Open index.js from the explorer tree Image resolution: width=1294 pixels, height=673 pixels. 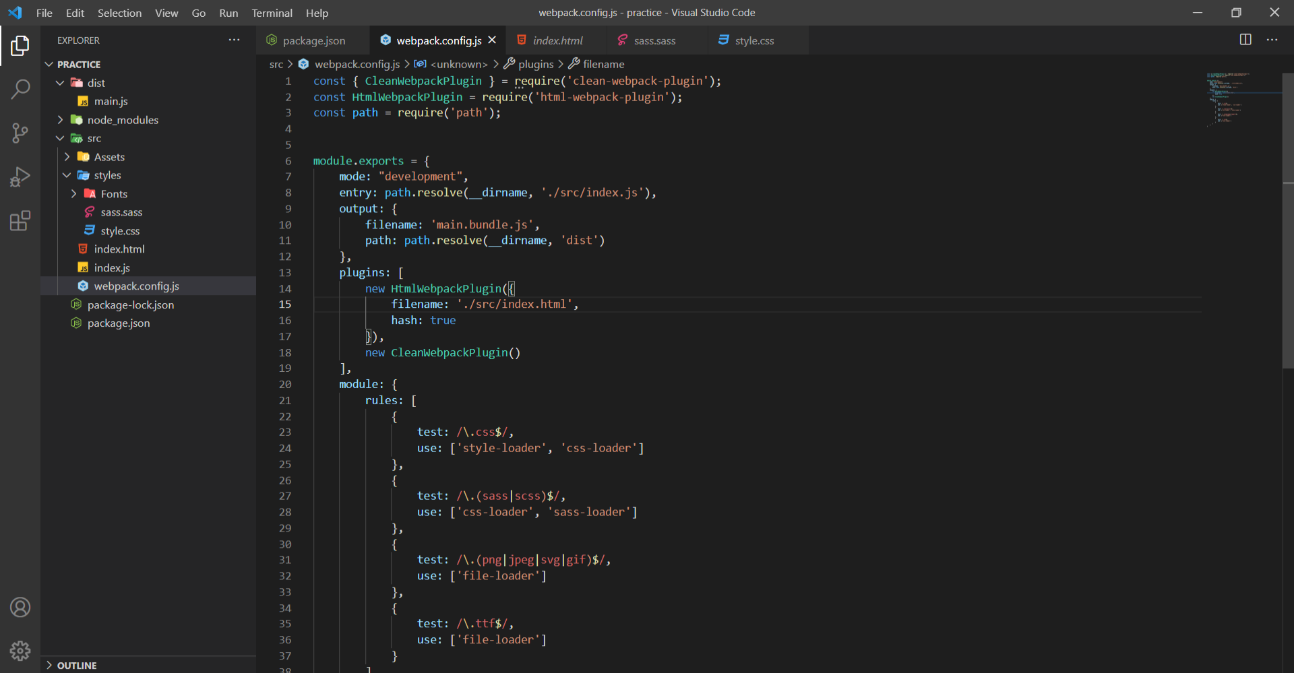point(148,268)
